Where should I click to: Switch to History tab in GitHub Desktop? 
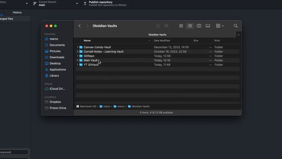[17, 12]
